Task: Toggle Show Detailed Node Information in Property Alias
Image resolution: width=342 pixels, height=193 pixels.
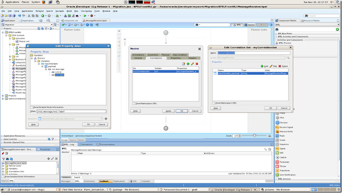Action: tap(31, 107)
